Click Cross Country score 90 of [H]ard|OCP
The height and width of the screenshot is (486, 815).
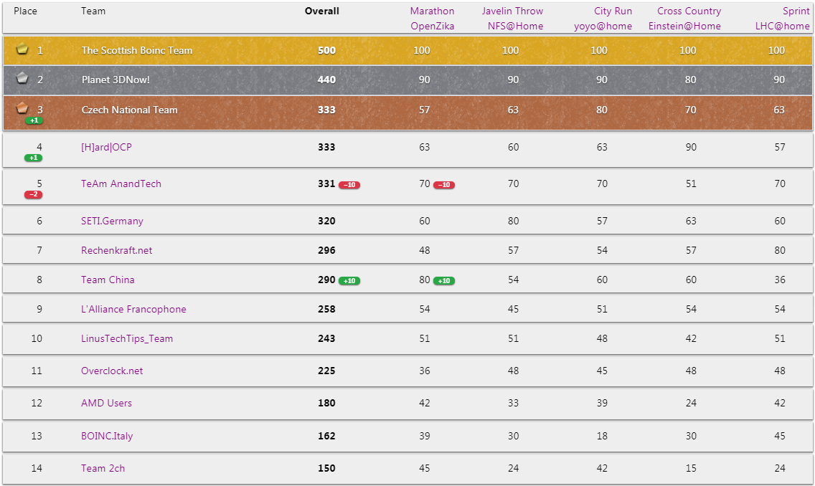(x=691, y=147)
